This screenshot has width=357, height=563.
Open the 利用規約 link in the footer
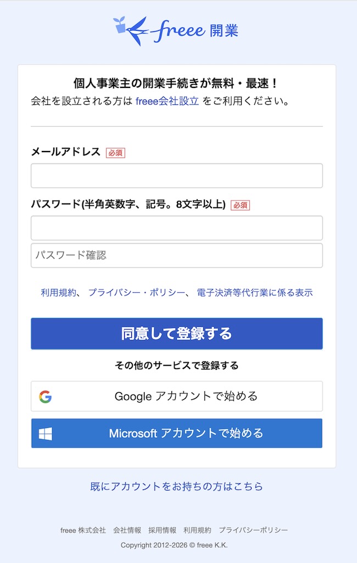[198, 531]
